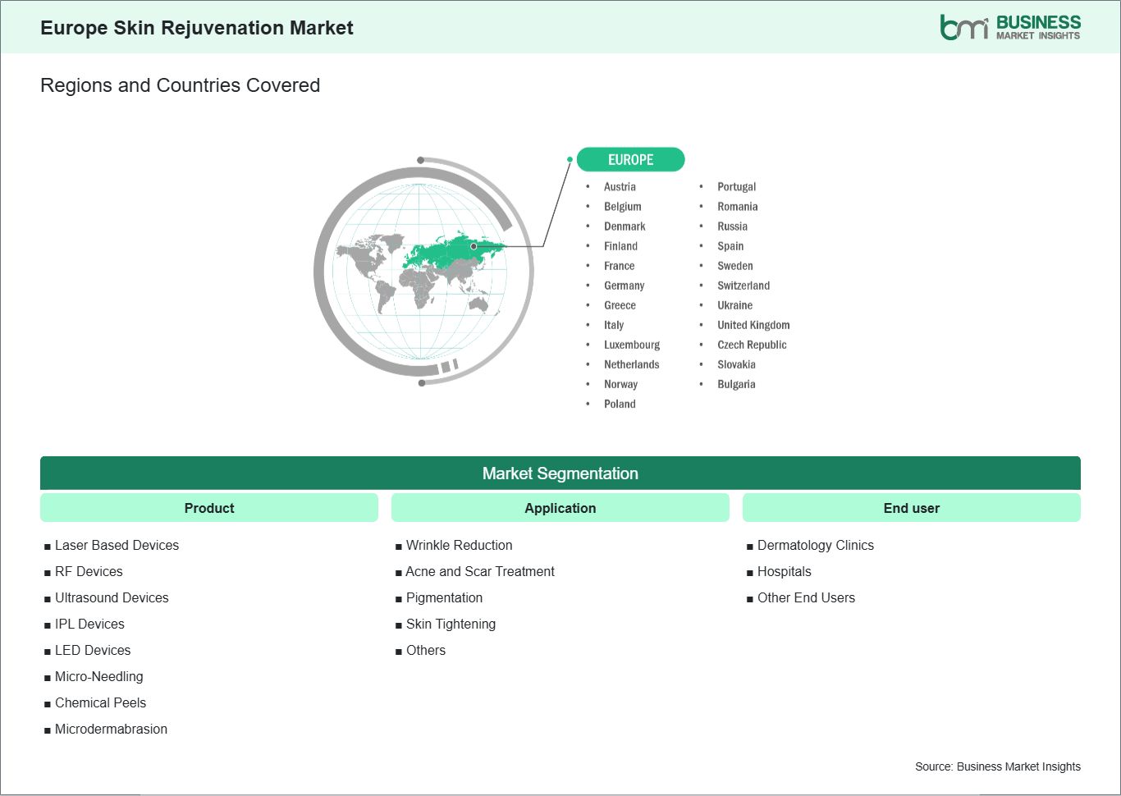Image resolution: width=1121 pixels, height=796 pixels.
Task: Click Greece in the country list
Action: pyautogui.click(x=620, y=305)
